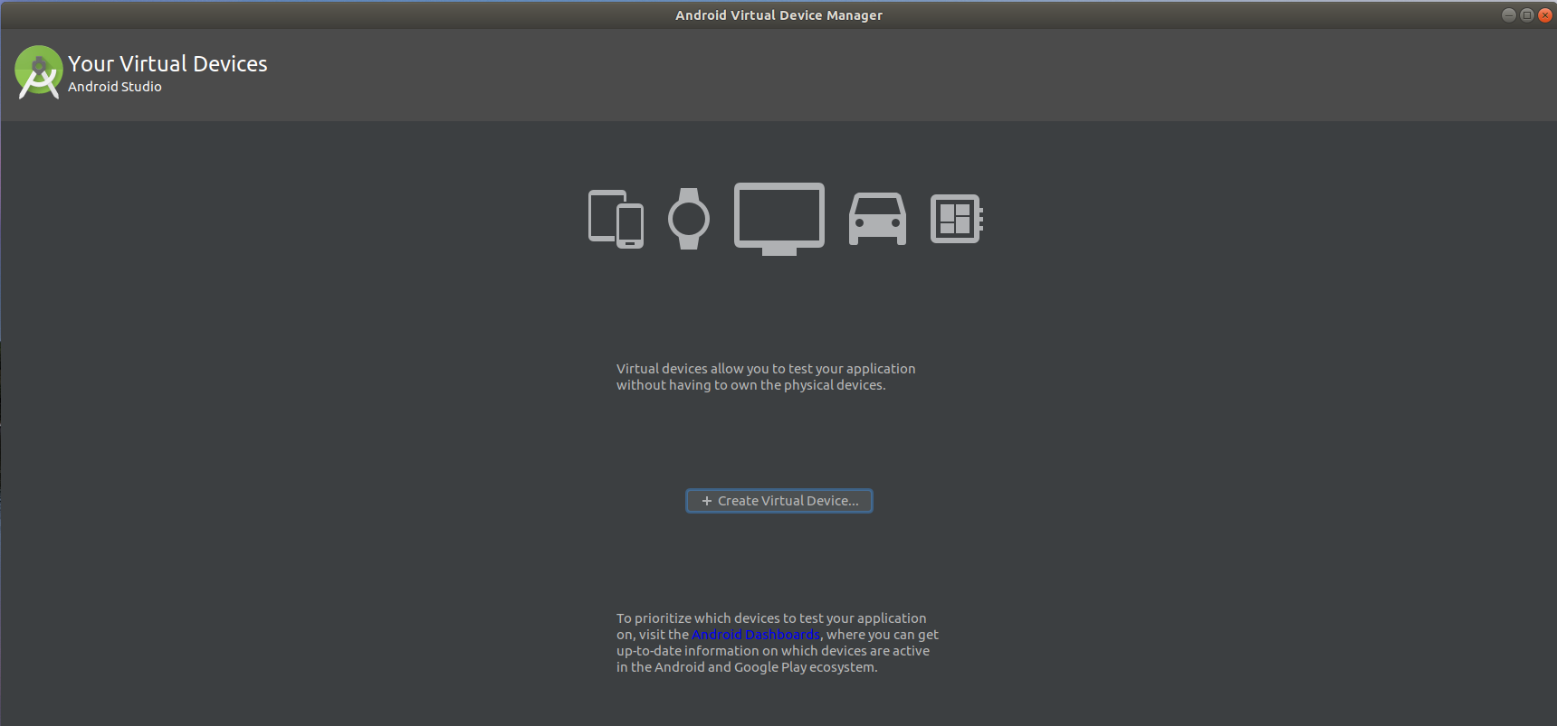
Task: Click the Create Virtual Device button
Action: [779, 501]
